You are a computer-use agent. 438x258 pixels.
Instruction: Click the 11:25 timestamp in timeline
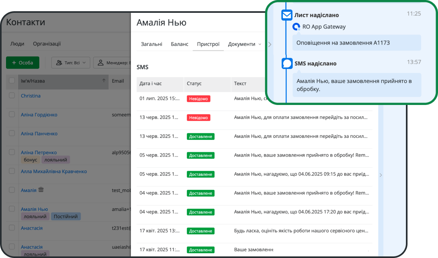click(414, 14)
